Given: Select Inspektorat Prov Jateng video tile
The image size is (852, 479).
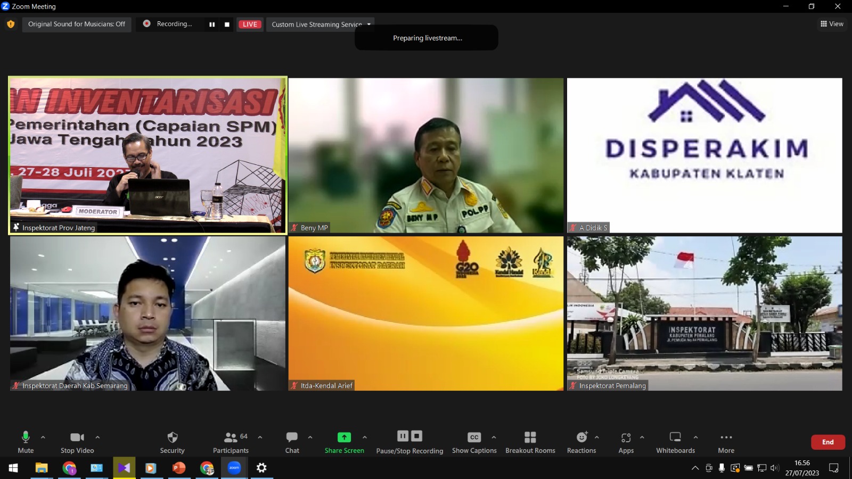Looking at the screenshot, I should point(148,155).
